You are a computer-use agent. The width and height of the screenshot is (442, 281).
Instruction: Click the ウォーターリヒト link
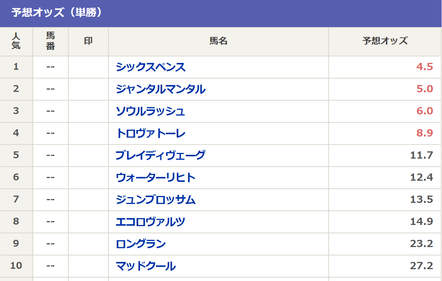pos(156,178)
